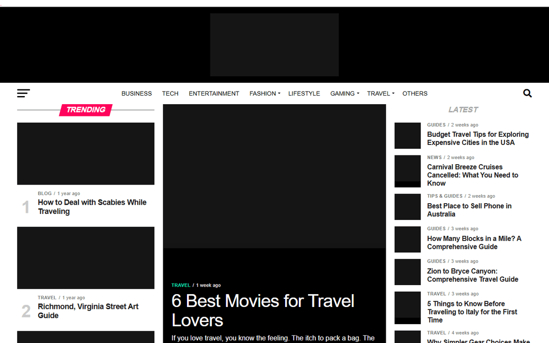Open the hamburger side menu icon
Image resolution: width=549 pixels, height=343 pixels.
[23, 93]
